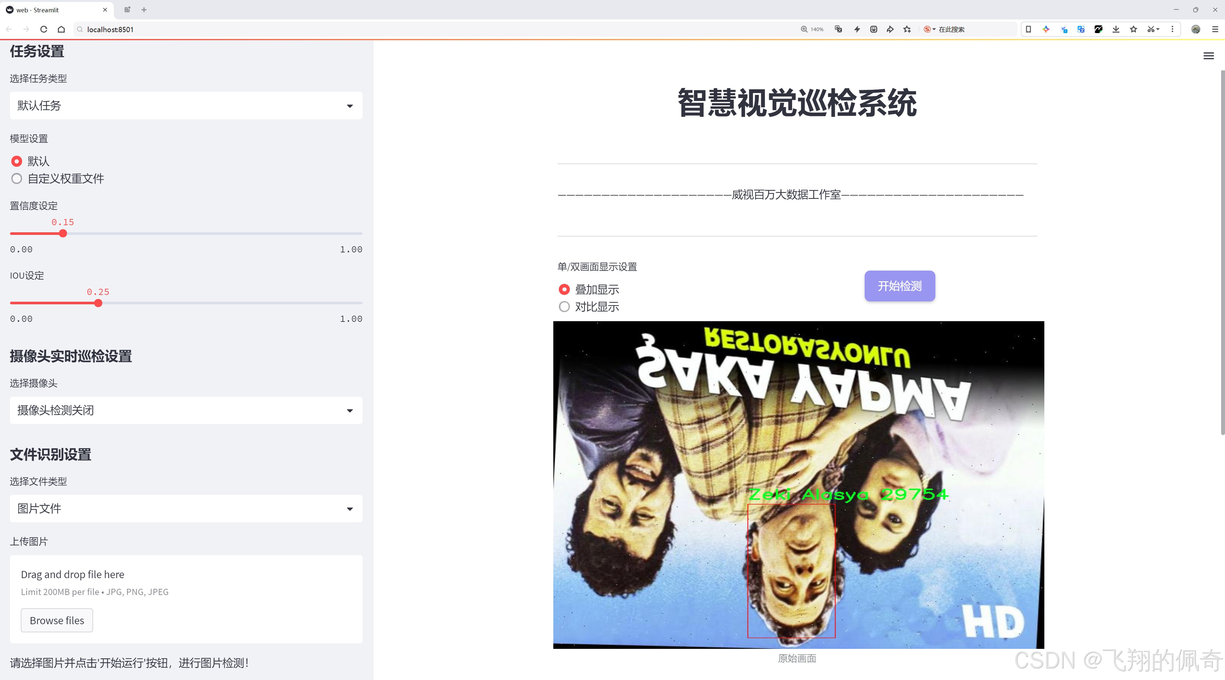1225x680 pixels.
Task: Click the IOU slider handle at 0.25
Action: 98,303
